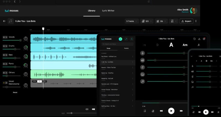Click the pencil edit icon on tablet

pyautogui.click(x=126, y=39)
